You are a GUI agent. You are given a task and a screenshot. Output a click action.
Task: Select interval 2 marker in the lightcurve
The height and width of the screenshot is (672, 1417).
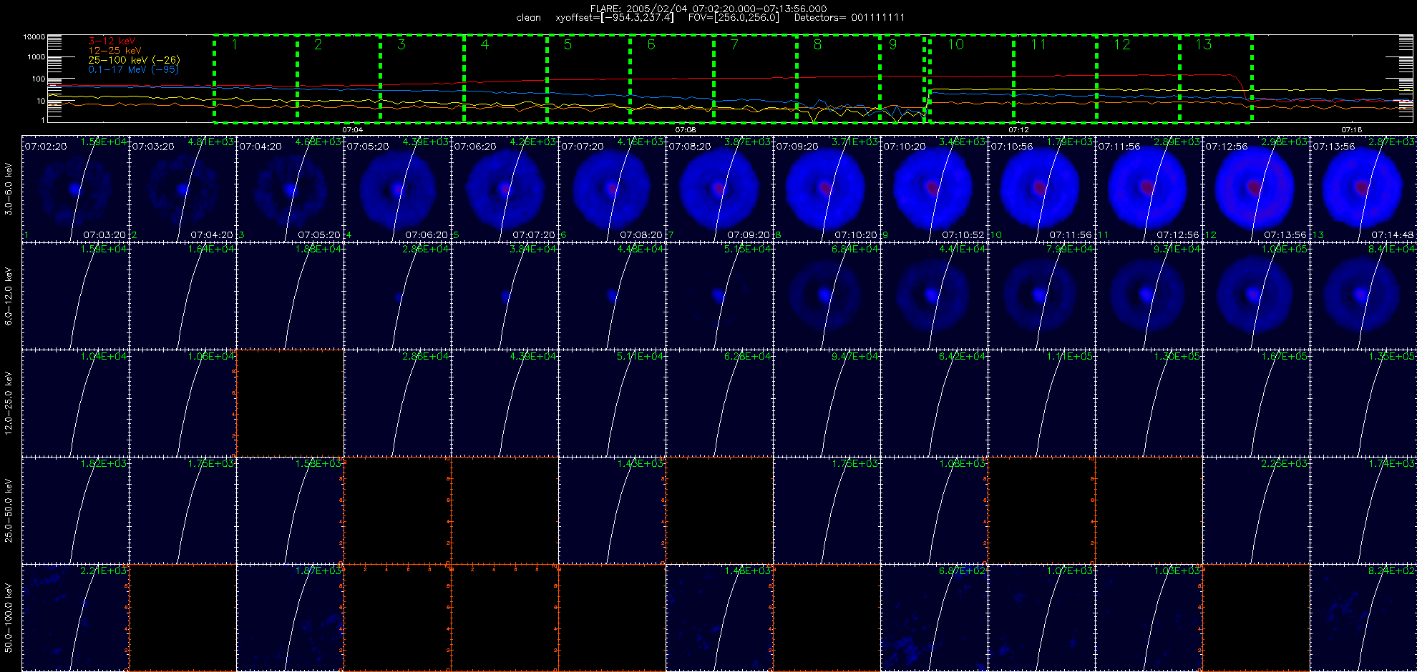click(x=318, y=44)
